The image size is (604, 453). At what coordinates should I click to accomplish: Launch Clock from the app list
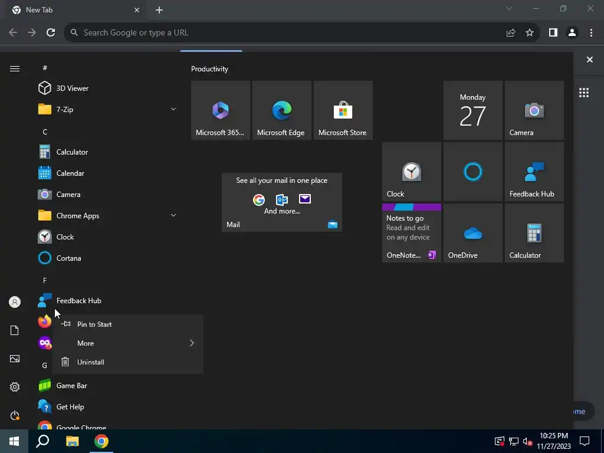(x=107, y=237)
